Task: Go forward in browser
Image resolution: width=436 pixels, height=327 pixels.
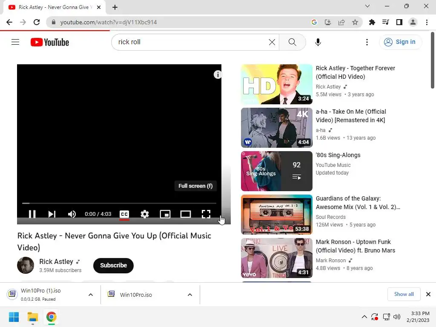Action: (x=23, y=22)
